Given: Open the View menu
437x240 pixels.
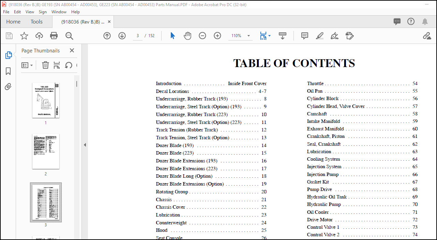Looking at the screenshot, I should (x=30, y=12).
